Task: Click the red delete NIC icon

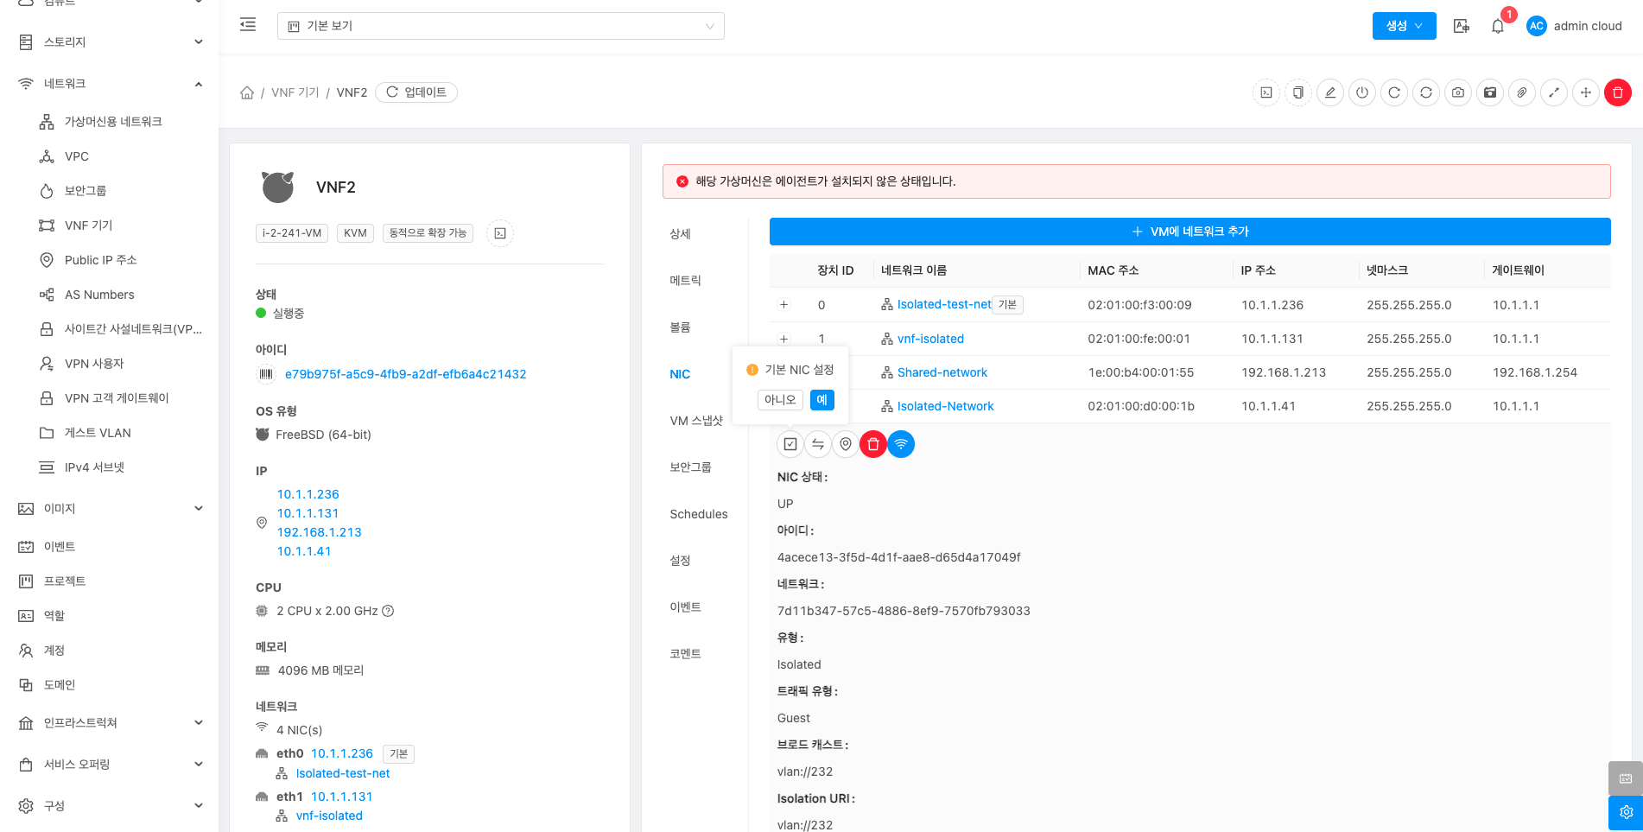Action: [873, 444]
